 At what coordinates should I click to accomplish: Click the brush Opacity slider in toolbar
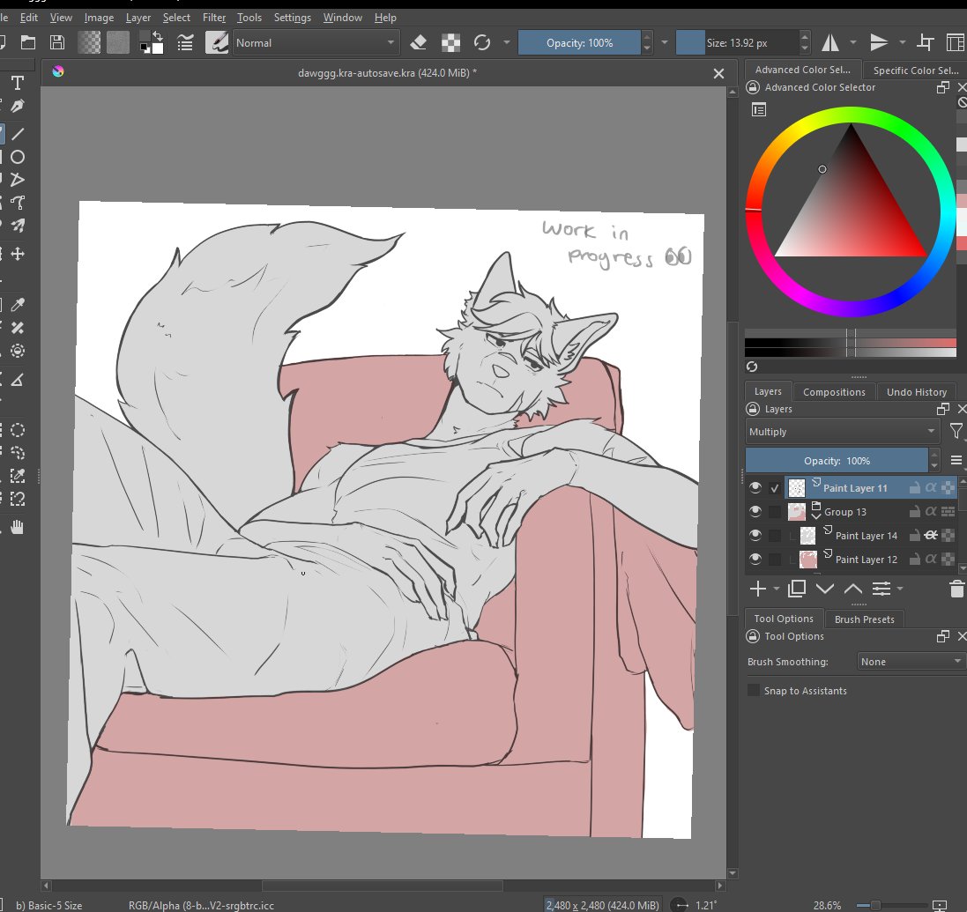pos(579,42)
